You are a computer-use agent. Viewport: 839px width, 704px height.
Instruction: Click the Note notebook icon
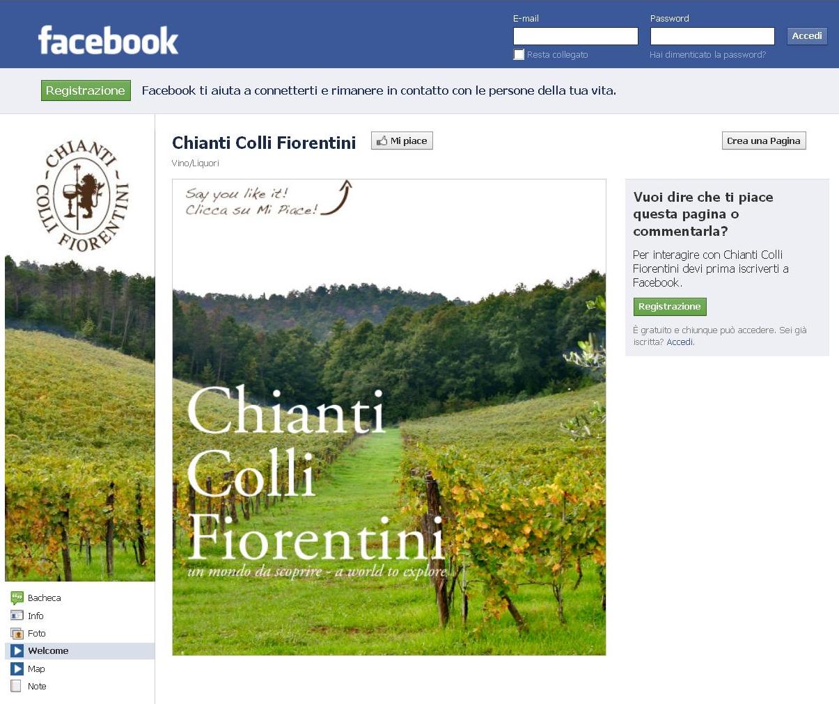[17, 686]
